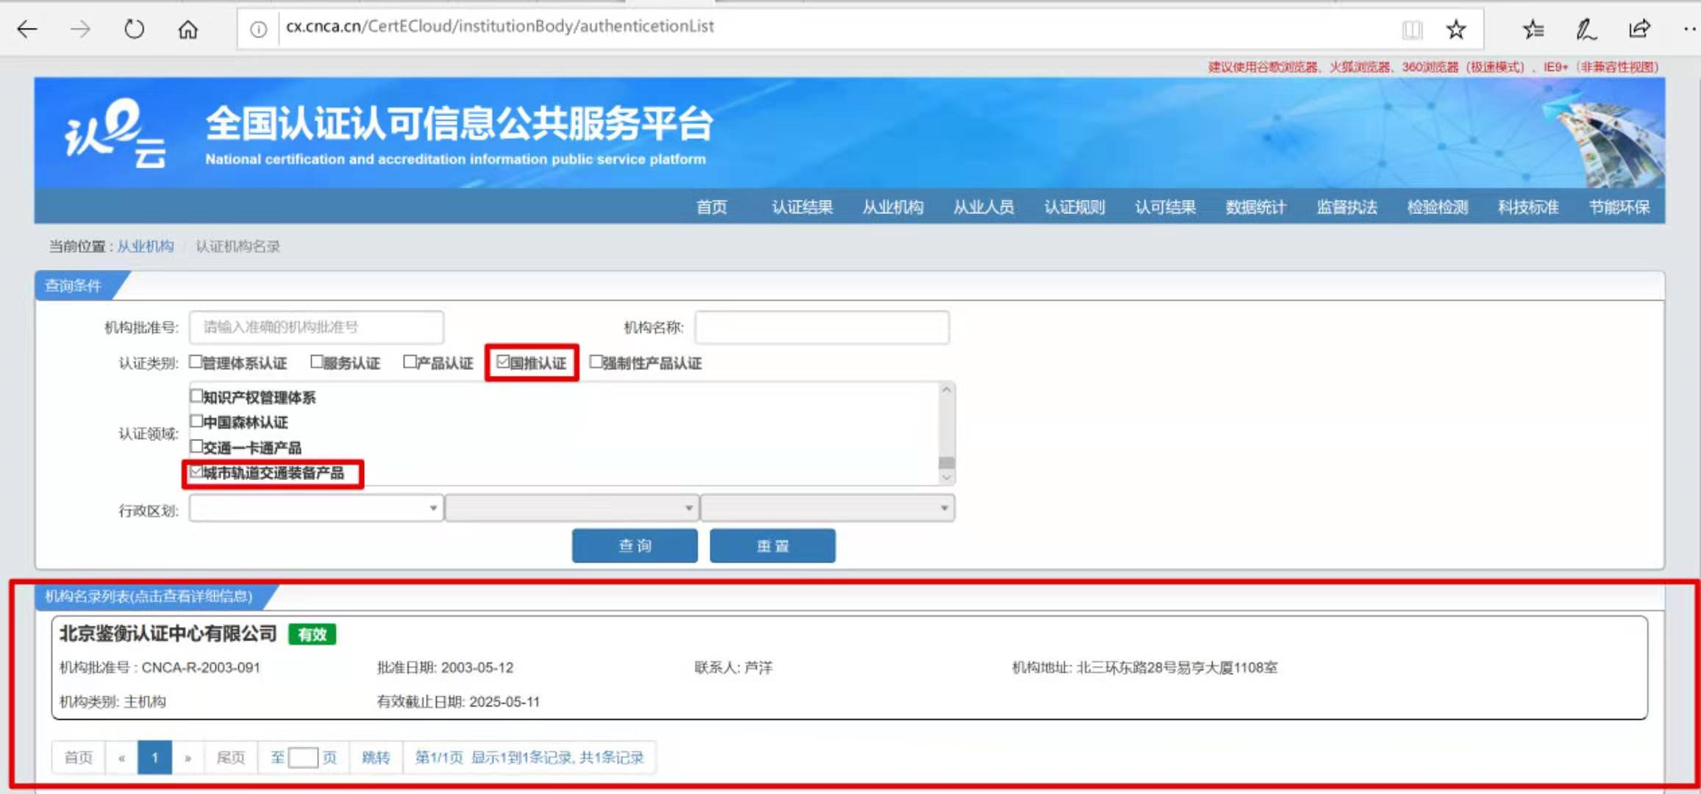Open the favorites list icon
The height and width of the screenshot is (794, 1701).
[x=1533, y=29]
